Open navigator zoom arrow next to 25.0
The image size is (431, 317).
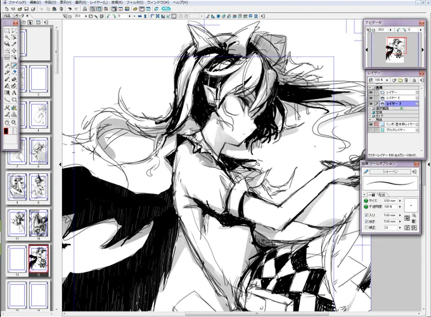click(x=390, y=29)
